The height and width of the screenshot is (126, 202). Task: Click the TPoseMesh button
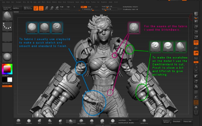(176, 121)
